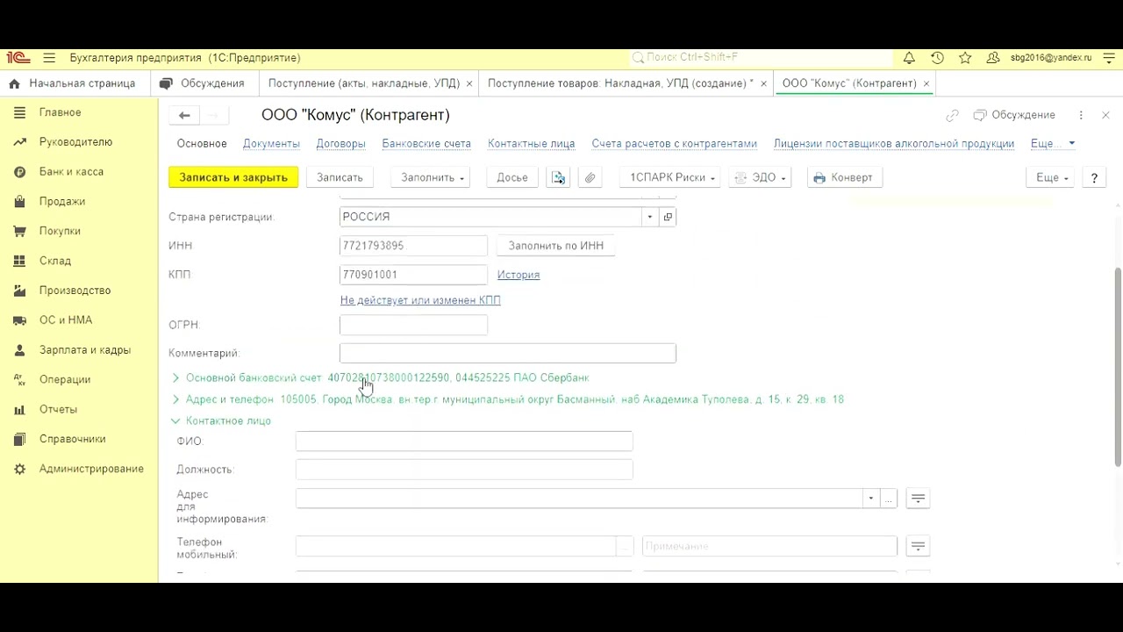This screenshot has width=1123, height=632.
Task: Switch to Поступление товаров: Накладная tab
Action: coord(620,83)
